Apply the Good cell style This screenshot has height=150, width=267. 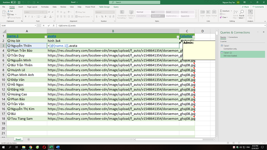point(172,12)
